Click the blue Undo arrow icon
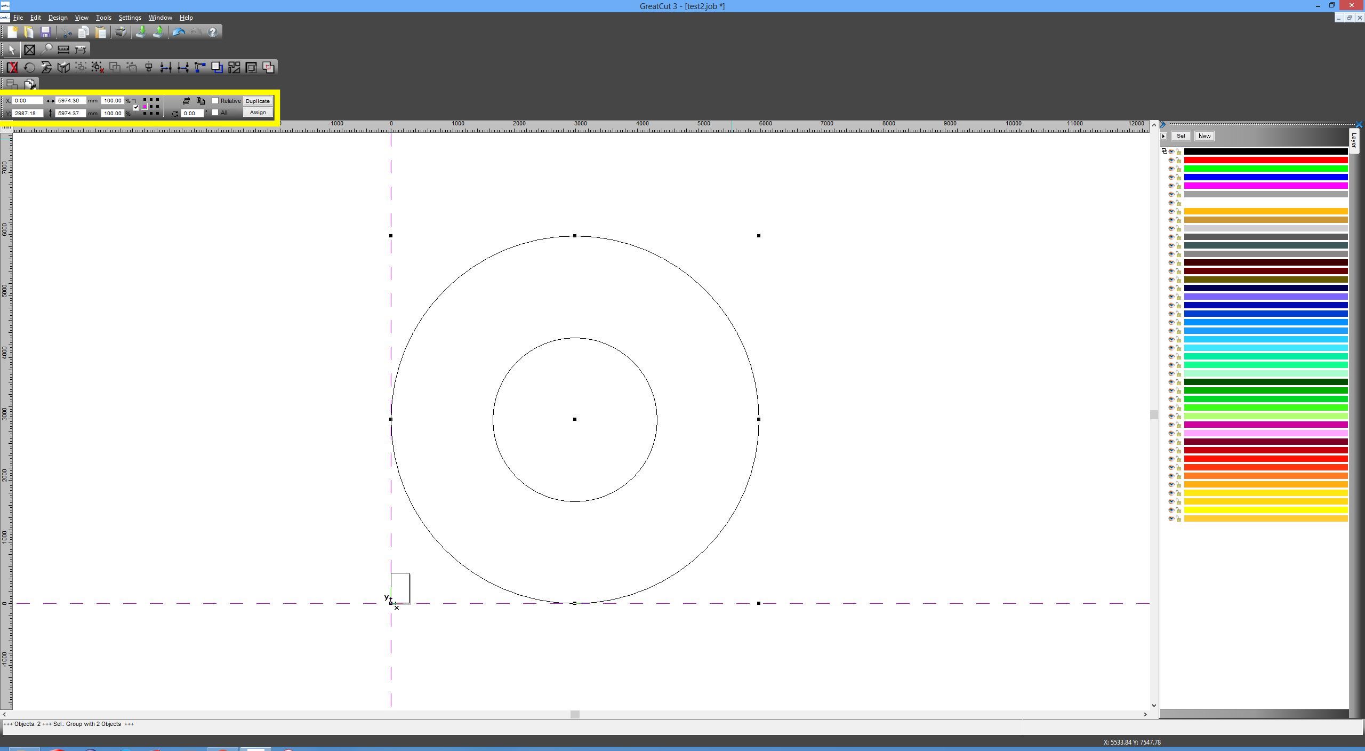 pyautogui.click(x=178, y=32)
